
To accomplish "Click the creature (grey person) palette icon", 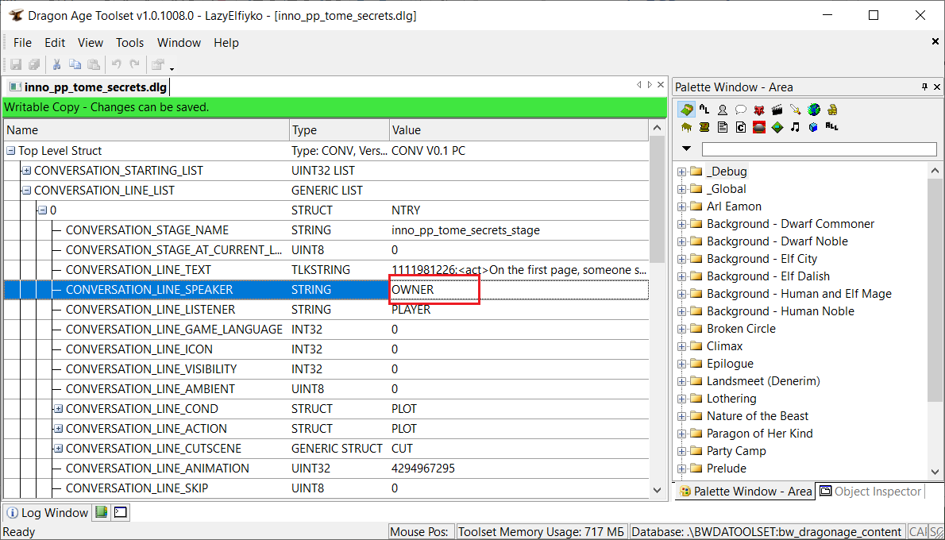I will (722, 110).
